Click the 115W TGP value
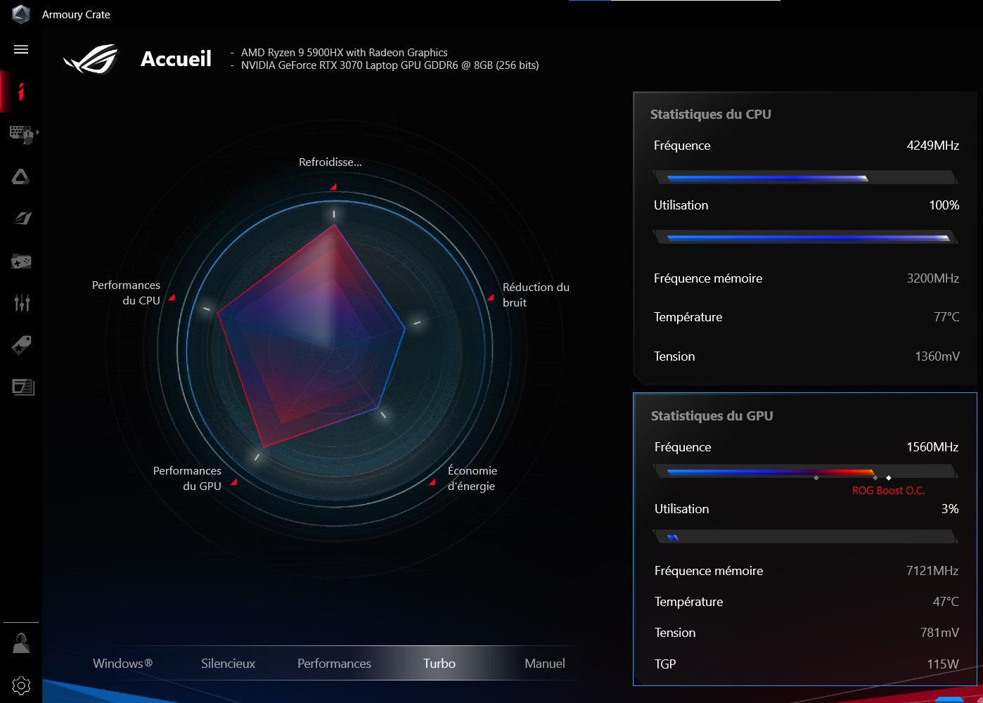This screenshot has width=983, height=703. [x=943, y=664]
